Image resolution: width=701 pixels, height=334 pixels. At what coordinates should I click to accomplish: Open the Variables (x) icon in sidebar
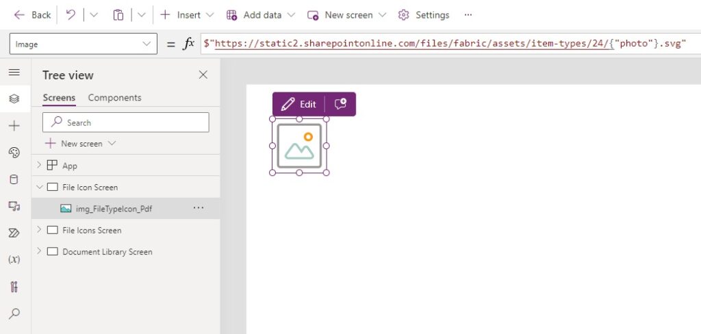(x=14, y=259)
